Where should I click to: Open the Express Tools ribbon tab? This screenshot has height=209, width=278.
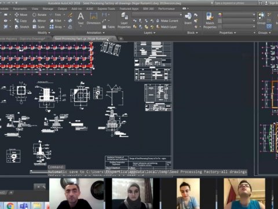[x=106, y=9]
